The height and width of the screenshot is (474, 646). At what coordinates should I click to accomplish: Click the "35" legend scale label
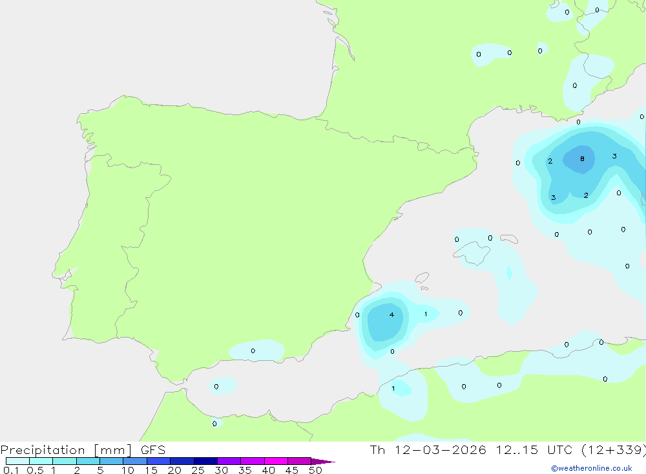tap(245, 470)
